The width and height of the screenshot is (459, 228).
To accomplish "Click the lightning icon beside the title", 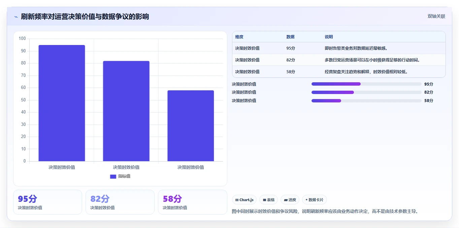I will click(16, 17).
